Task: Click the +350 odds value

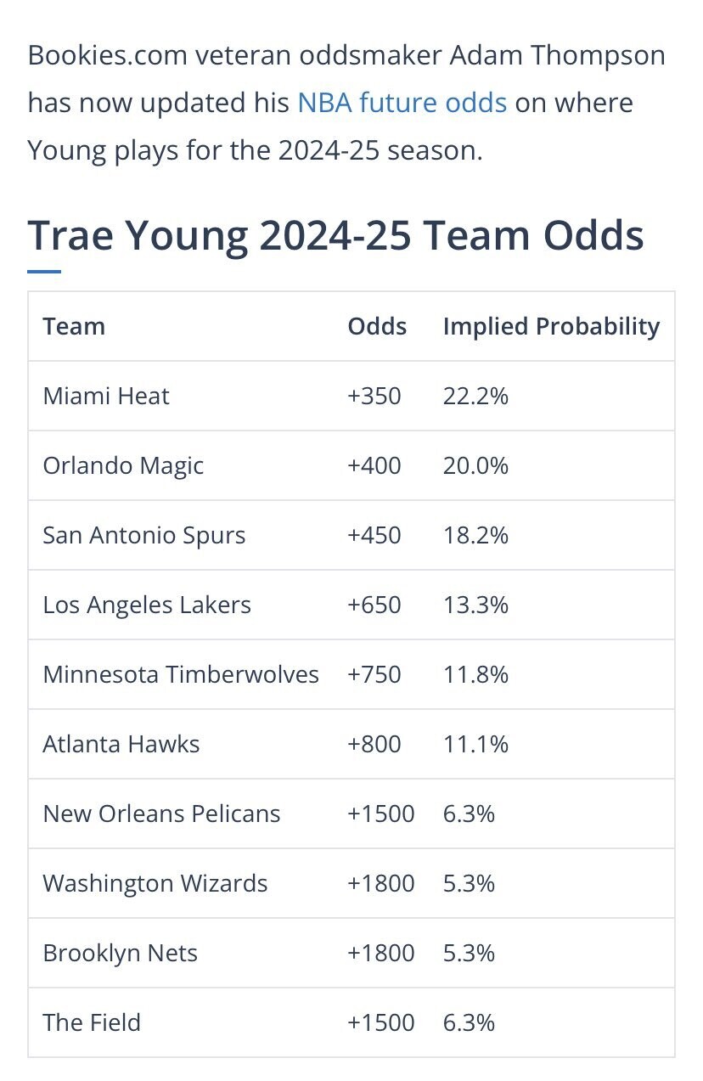Action: [x=374, y=397]
